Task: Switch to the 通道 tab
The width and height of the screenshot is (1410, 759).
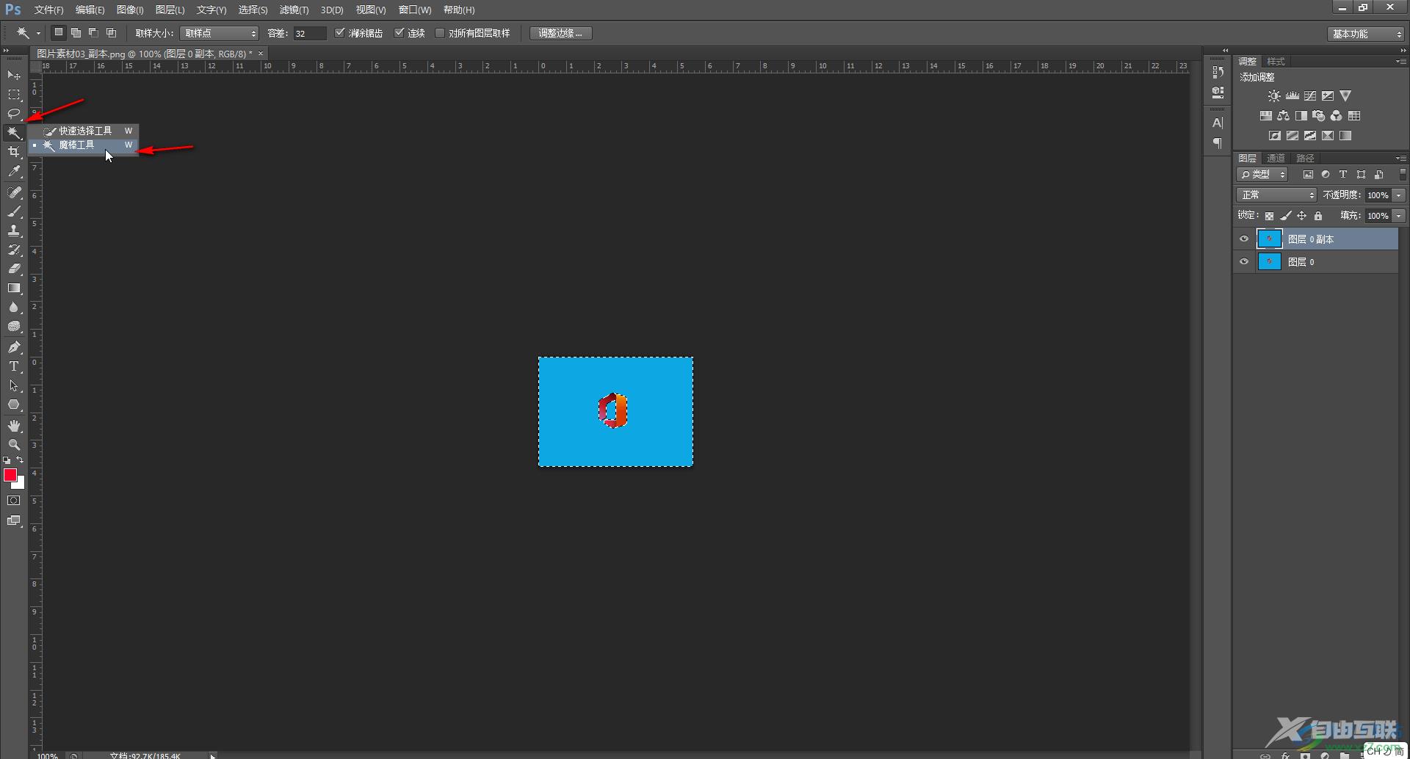Action: click(1276, 159)
